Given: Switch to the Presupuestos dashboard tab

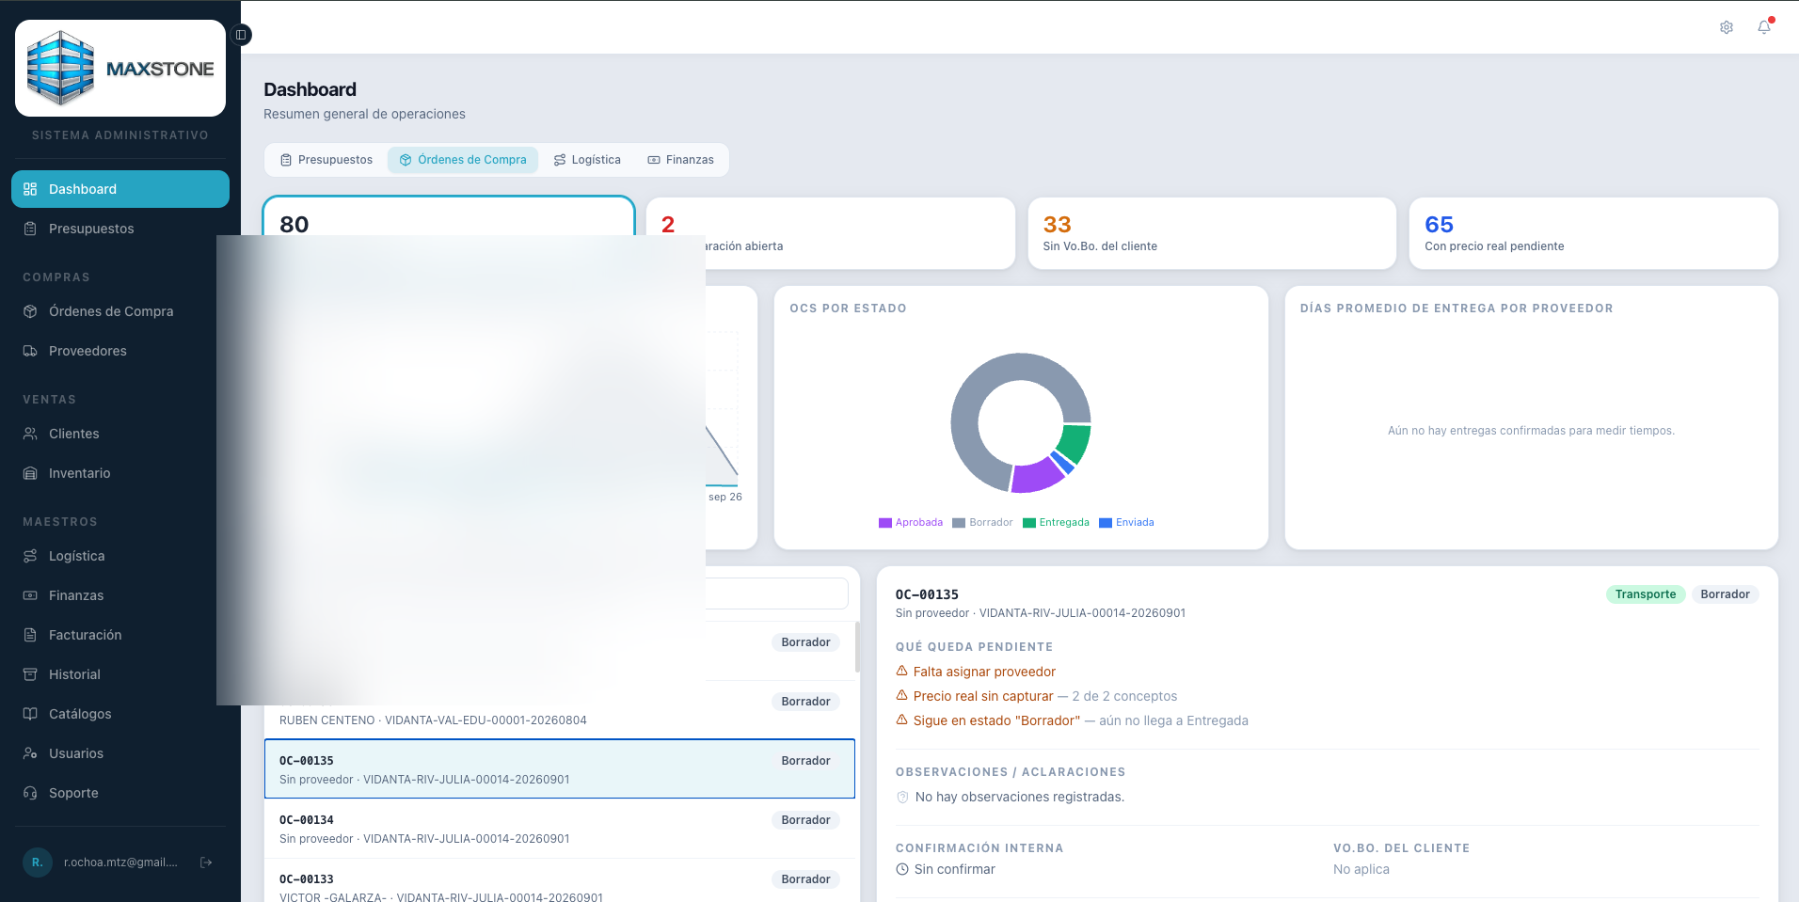Looking at the screenshot, I should (x=326, y=160).
